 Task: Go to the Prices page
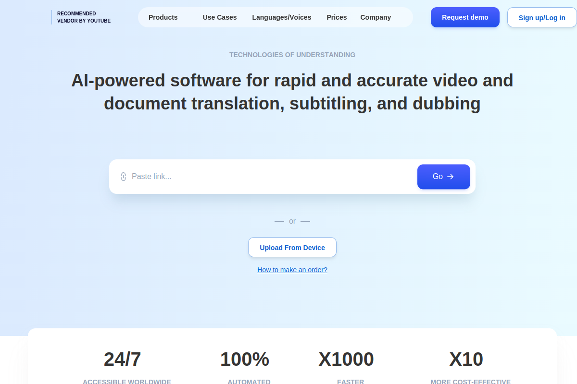(x=337, y=17)
